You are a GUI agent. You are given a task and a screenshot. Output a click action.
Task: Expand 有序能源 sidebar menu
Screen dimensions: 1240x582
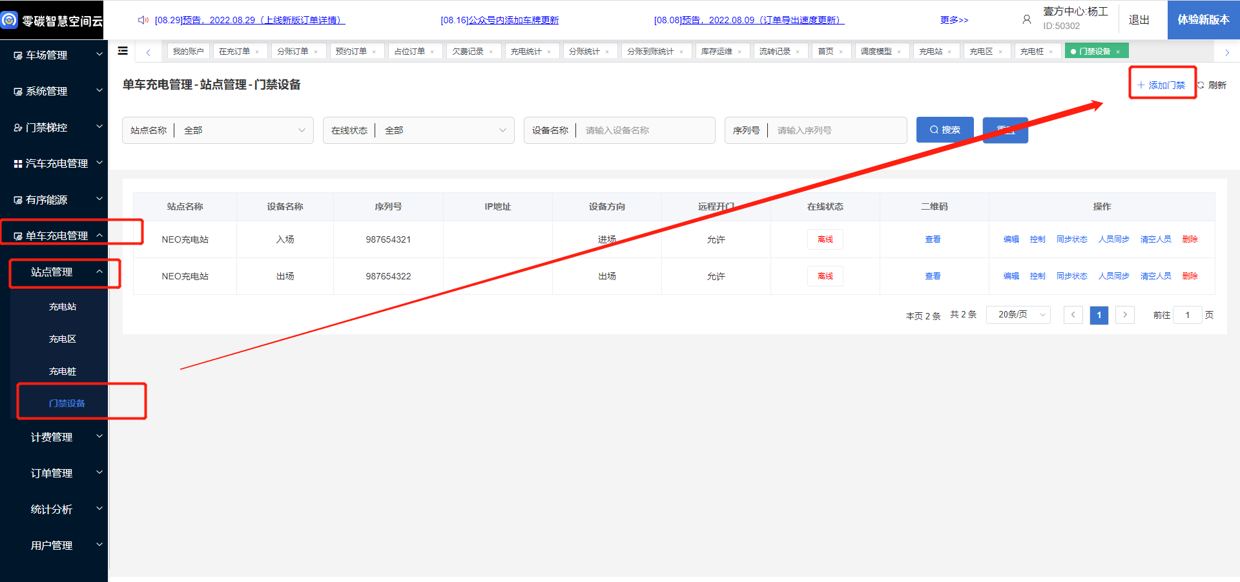tap(54, 199)
